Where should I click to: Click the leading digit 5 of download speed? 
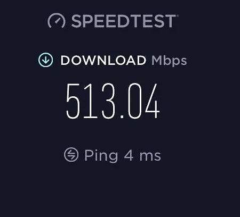73,101
